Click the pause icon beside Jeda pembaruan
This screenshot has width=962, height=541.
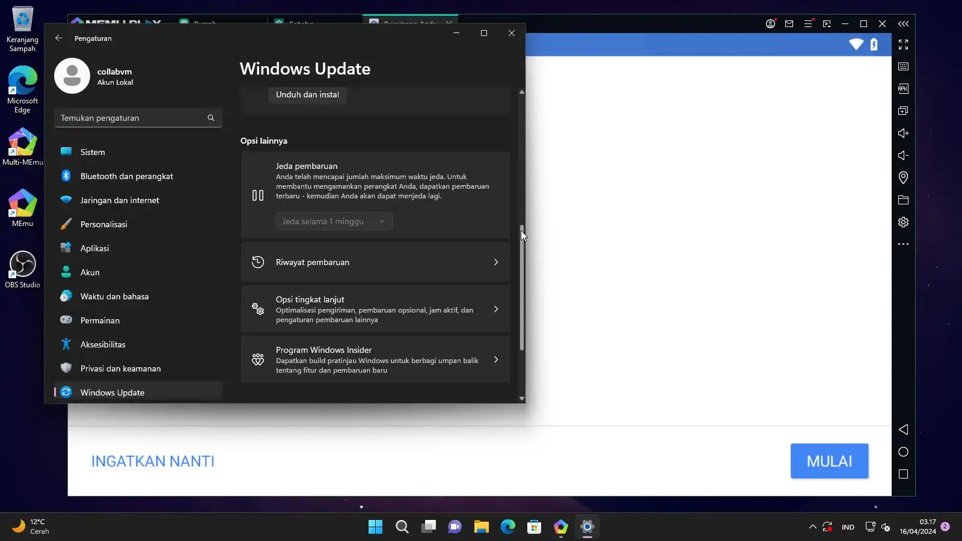pyautogui.click(x=258, y=195)
